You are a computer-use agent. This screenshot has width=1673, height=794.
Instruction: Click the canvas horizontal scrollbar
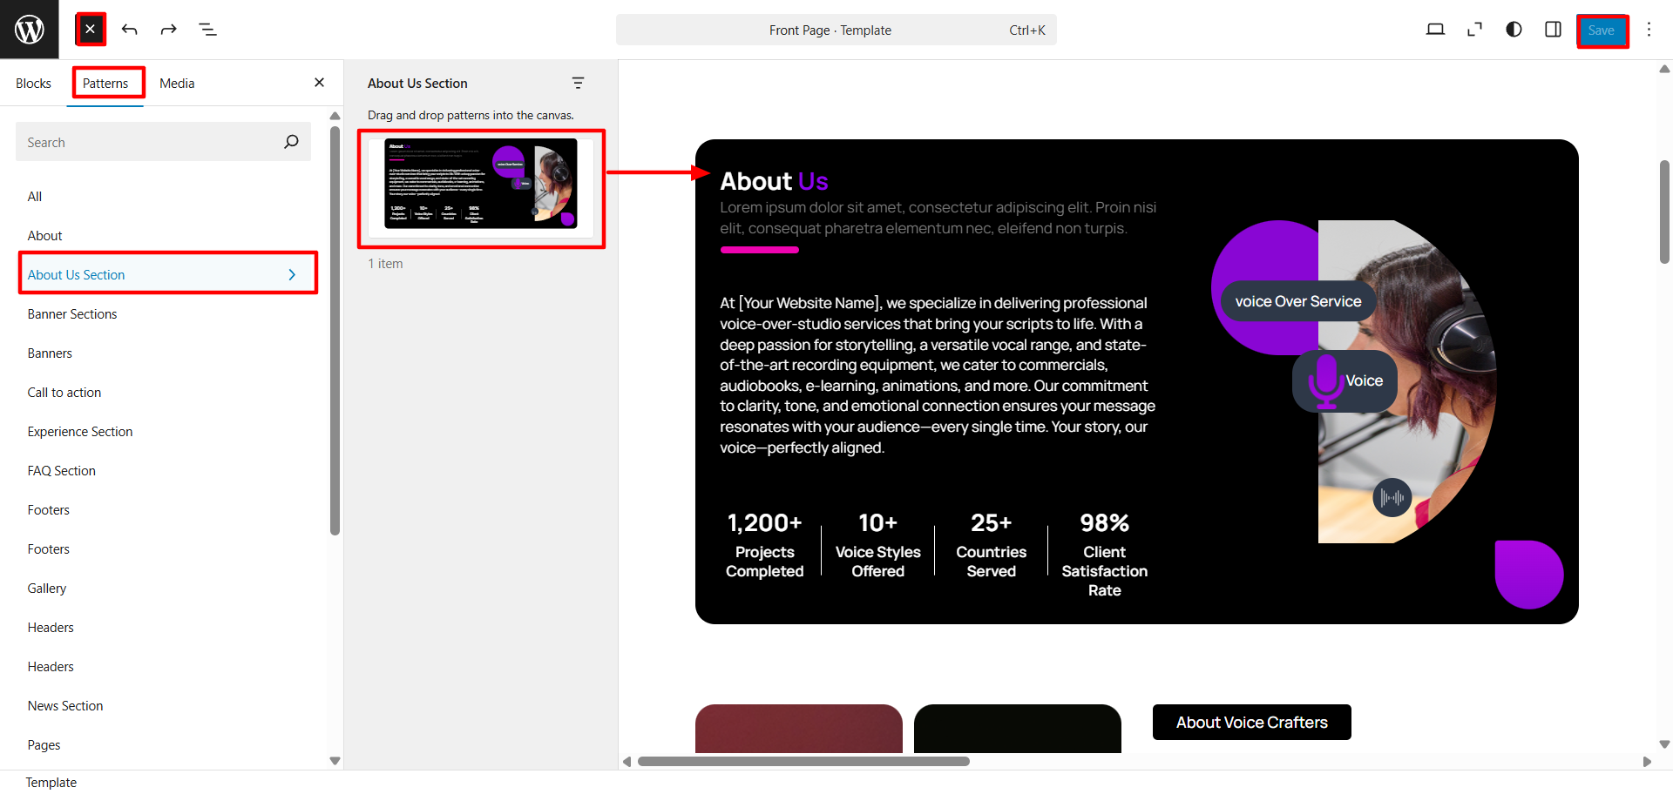[x=803, y=762]
